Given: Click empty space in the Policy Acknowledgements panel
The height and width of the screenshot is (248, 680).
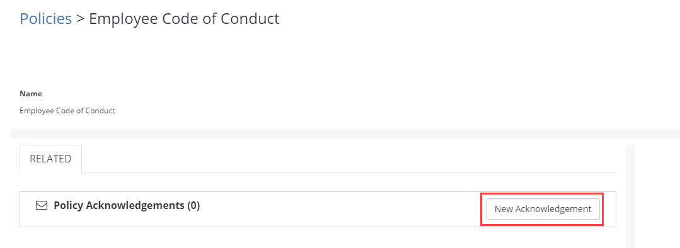Looking at the screenshot, I should pos(338,209).
